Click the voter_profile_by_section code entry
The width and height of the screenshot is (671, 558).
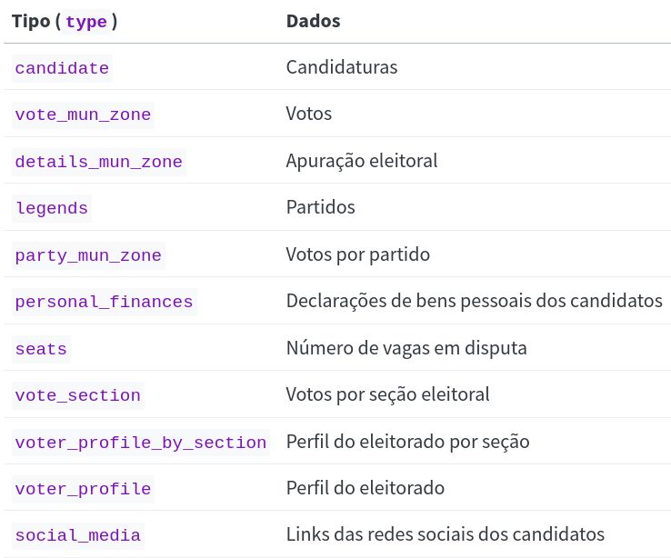click(141, 443)
